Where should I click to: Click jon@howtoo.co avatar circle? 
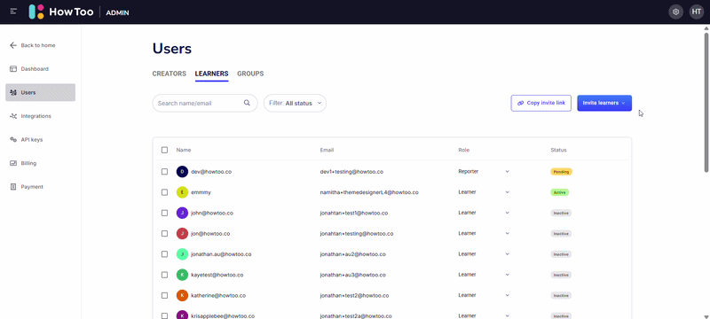tap(182, 234)
